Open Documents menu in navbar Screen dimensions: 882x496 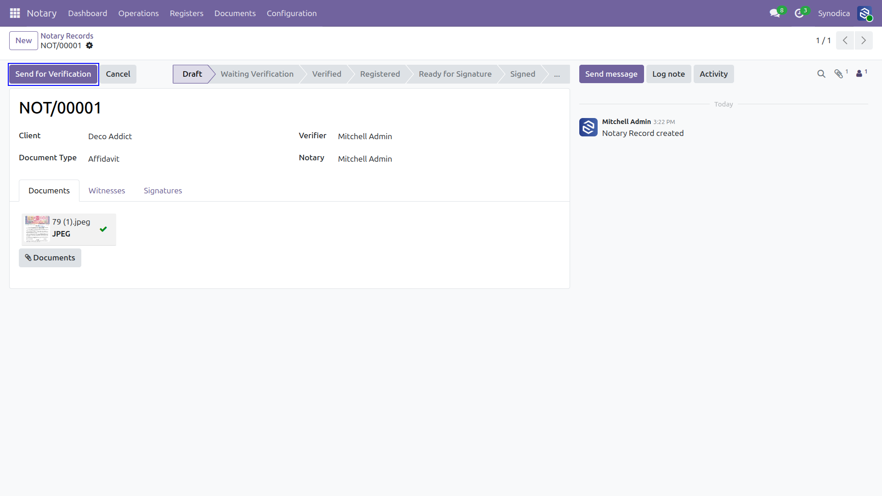tap(235, 13)
